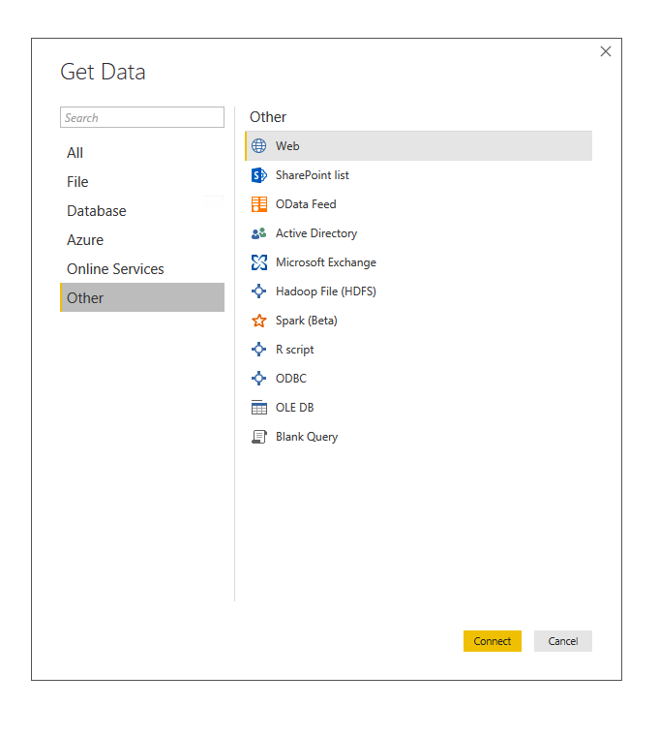The height and width of the screenshot is (736, 659).
Task: Choose the OData Feed icon
Action: (x=259, y=204)
